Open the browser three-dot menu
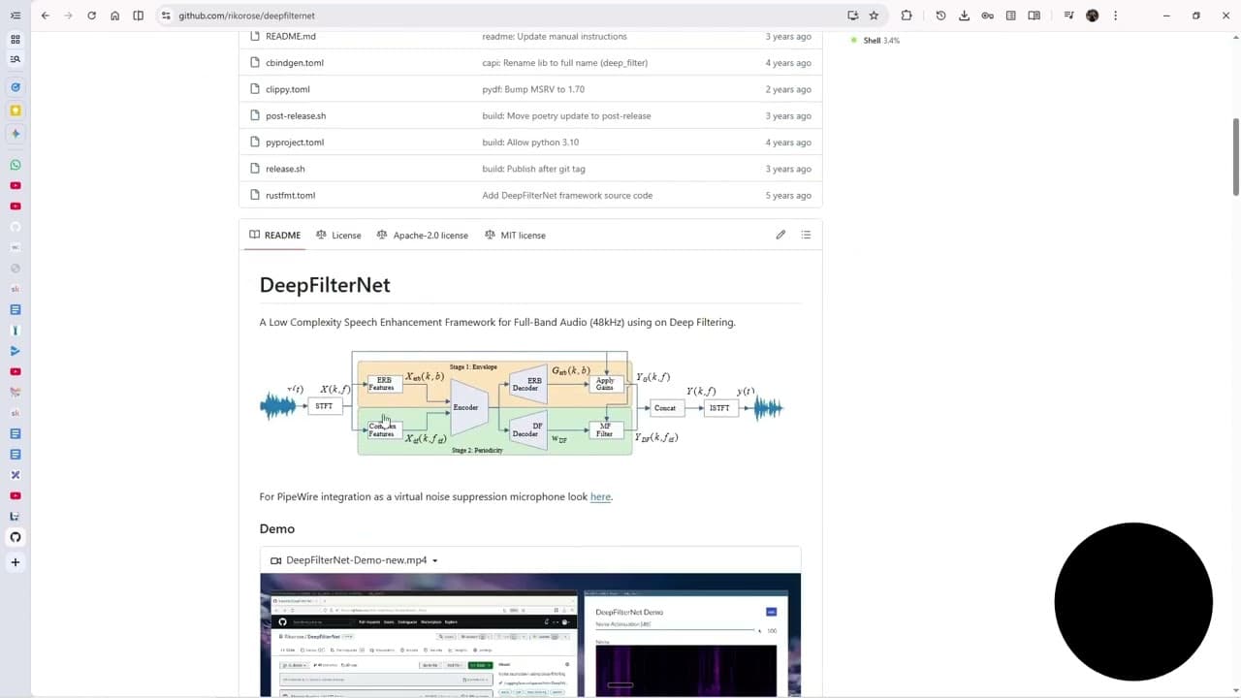 tap(1115, 16)
